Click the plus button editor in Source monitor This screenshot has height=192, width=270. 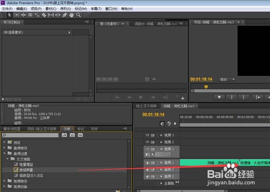coord(183,98)
